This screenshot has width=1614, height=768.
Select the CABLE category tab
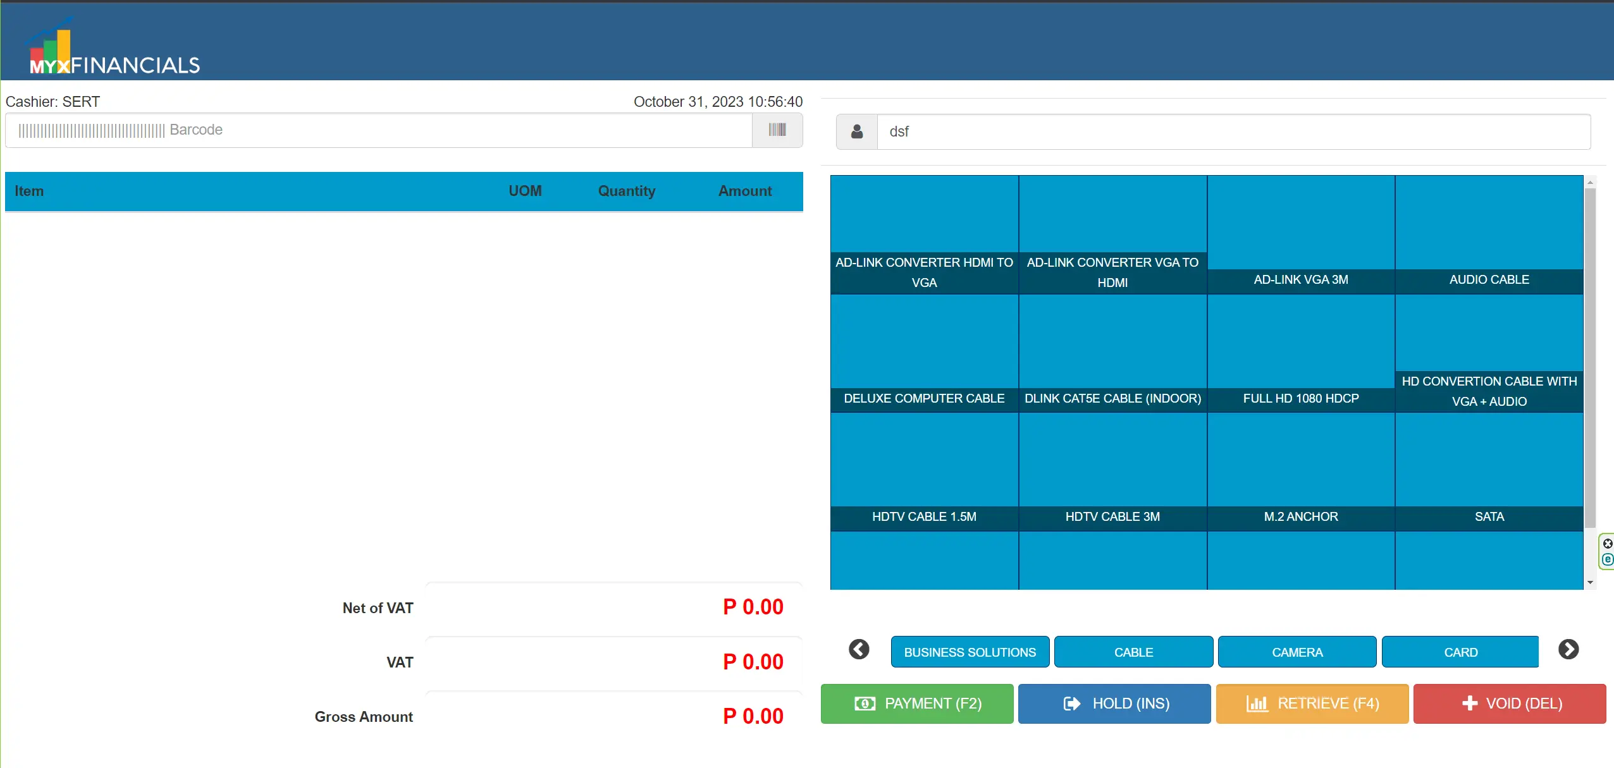tap(1133, 652)
